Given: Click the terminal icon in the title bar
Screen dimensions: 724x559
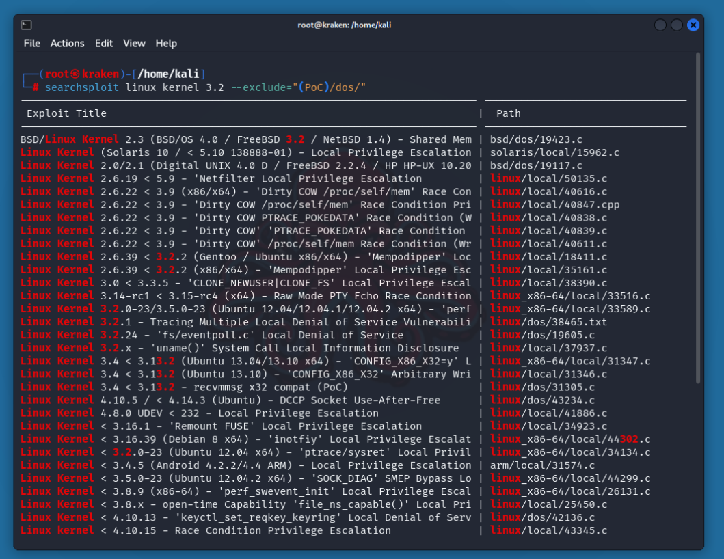Looking at the screenshot, I should pos(26,25).
